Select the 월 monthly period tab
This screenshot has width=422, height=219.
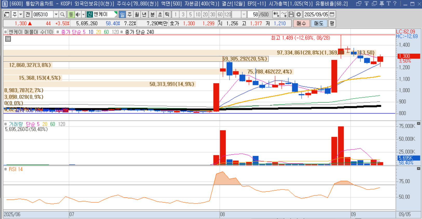click(137, 15)
